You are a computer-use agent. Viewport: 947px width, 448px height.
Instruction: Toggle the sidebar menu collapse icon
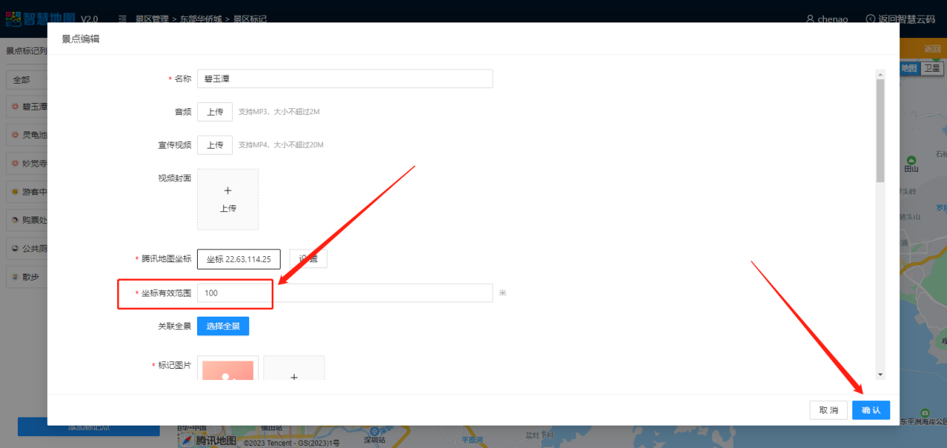(122, 19)
